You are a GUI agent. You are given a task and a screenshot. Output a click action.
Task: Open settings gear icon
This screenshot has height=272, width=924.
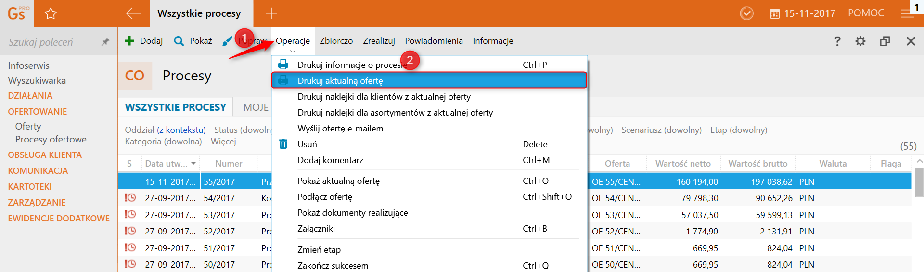tap(860, 41)
